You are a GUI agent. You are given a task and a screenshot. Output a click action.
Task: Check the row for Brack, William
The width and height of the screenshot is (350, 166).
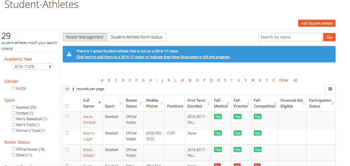click(67, 149)
